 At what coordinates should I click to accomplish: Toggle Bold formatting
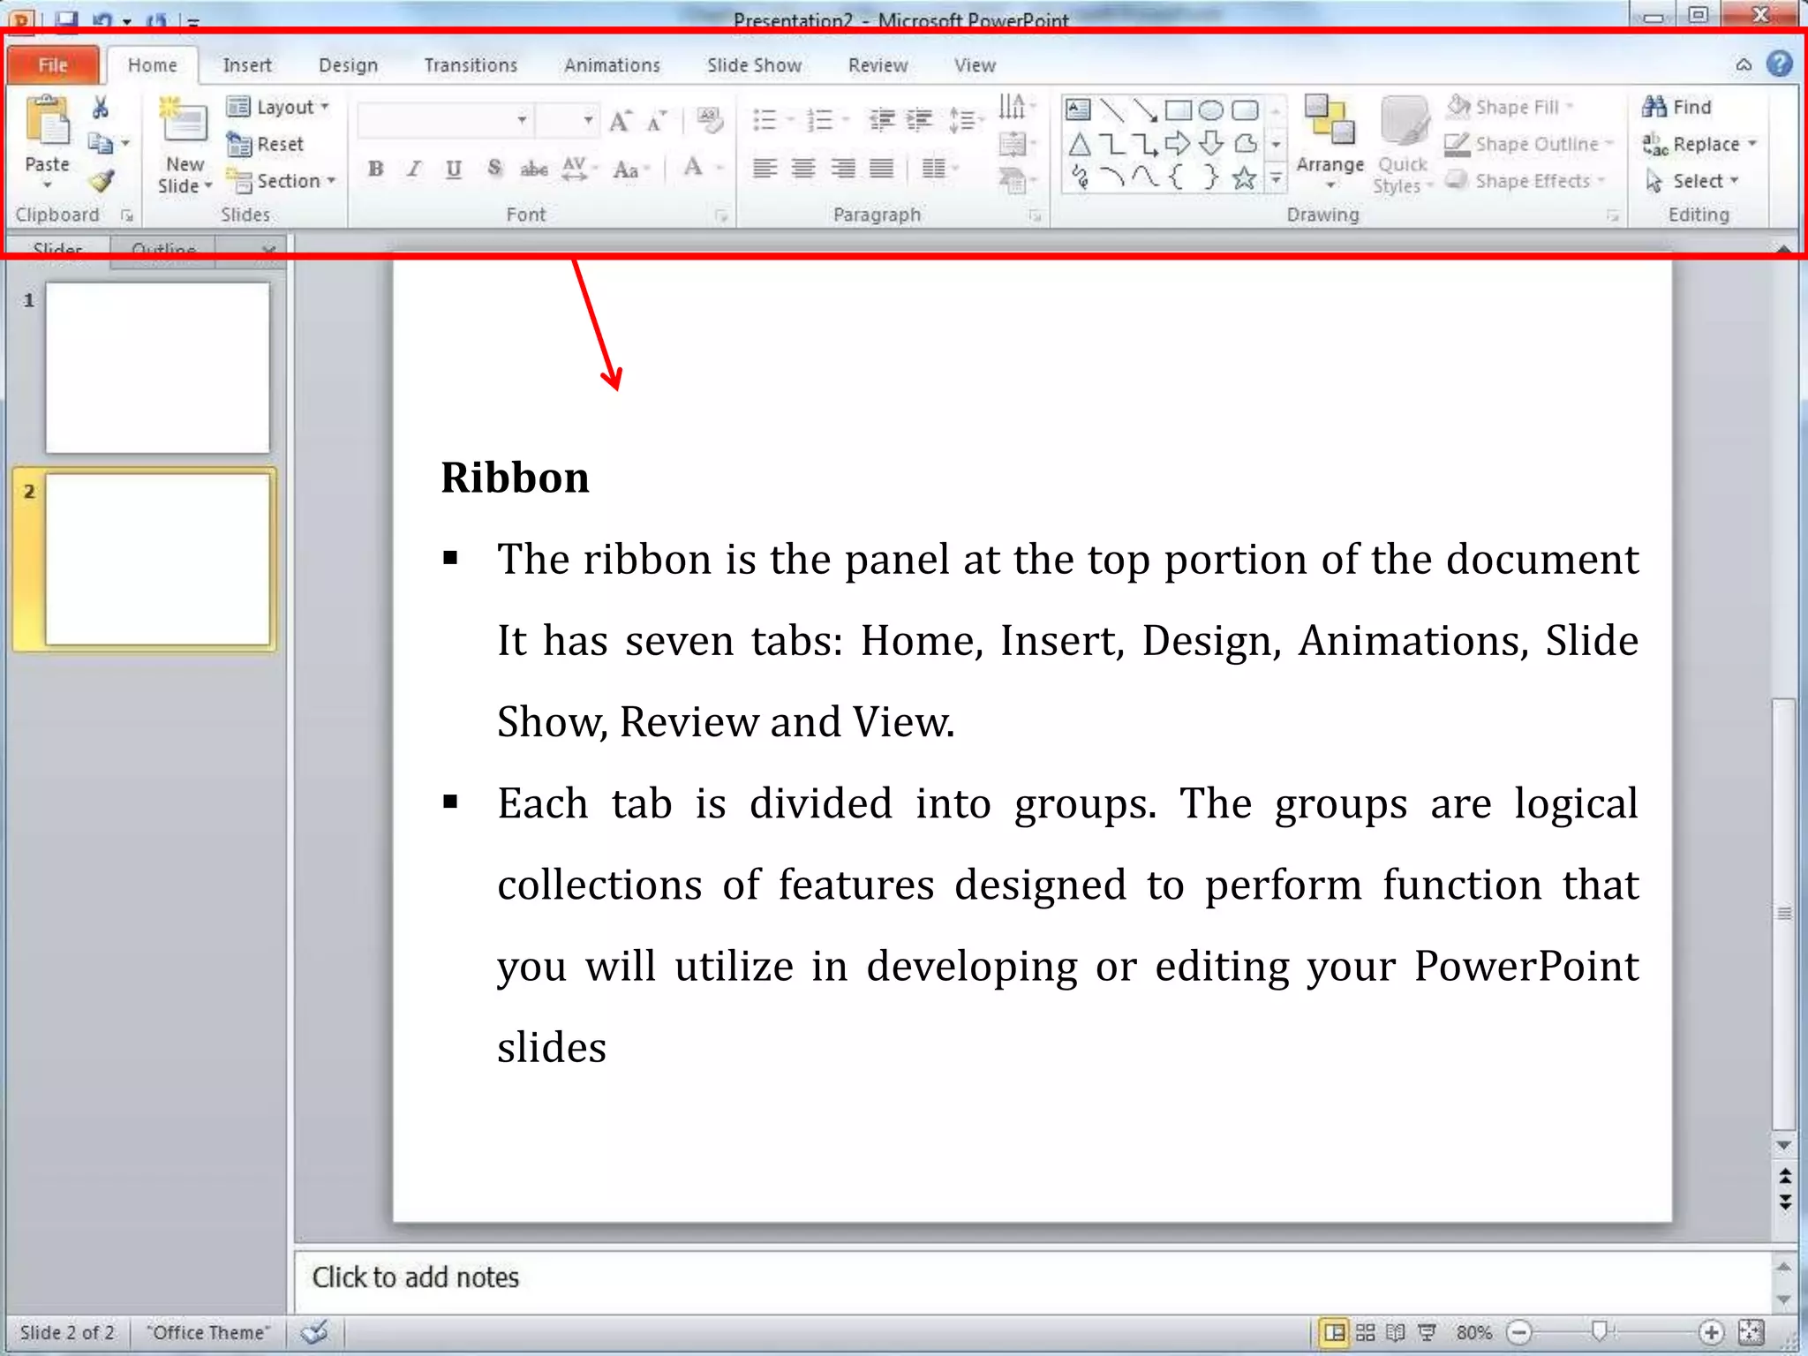[376, 169]
